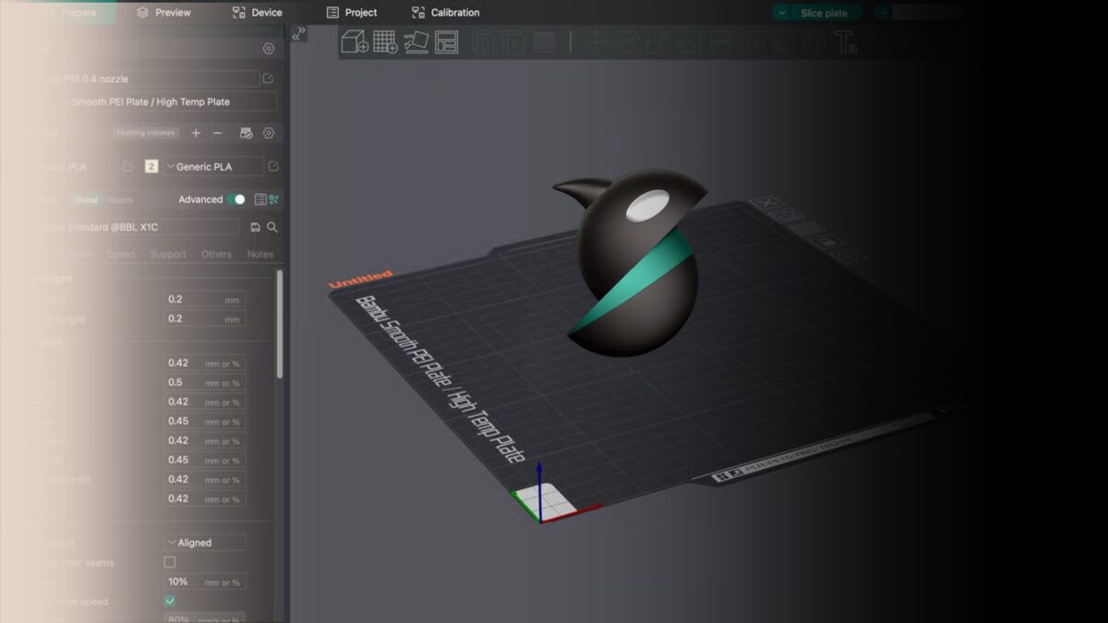
Task: Click the plate settings gear icon
Action: click(x=850, y=256)
